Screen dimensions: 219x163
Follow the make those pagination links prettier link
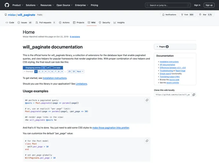click(x=111, y=128)
